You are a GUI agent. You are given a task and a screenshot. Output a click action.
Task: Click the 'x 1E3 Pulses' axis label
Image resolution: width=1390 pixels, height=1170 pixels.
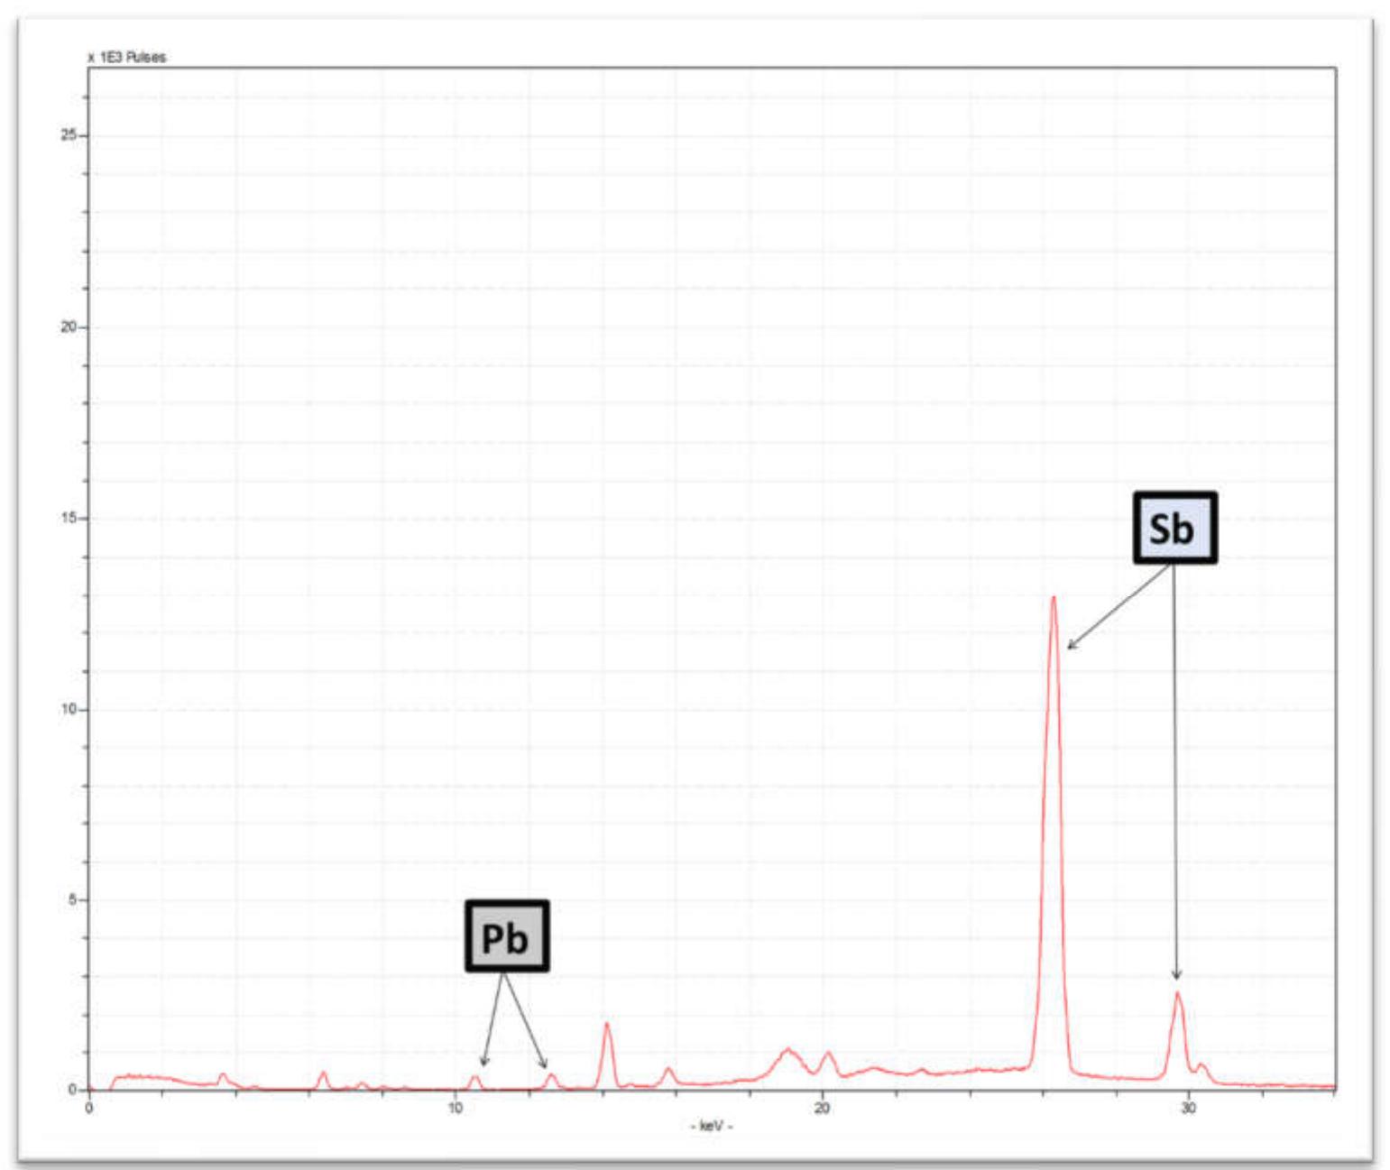126,57
